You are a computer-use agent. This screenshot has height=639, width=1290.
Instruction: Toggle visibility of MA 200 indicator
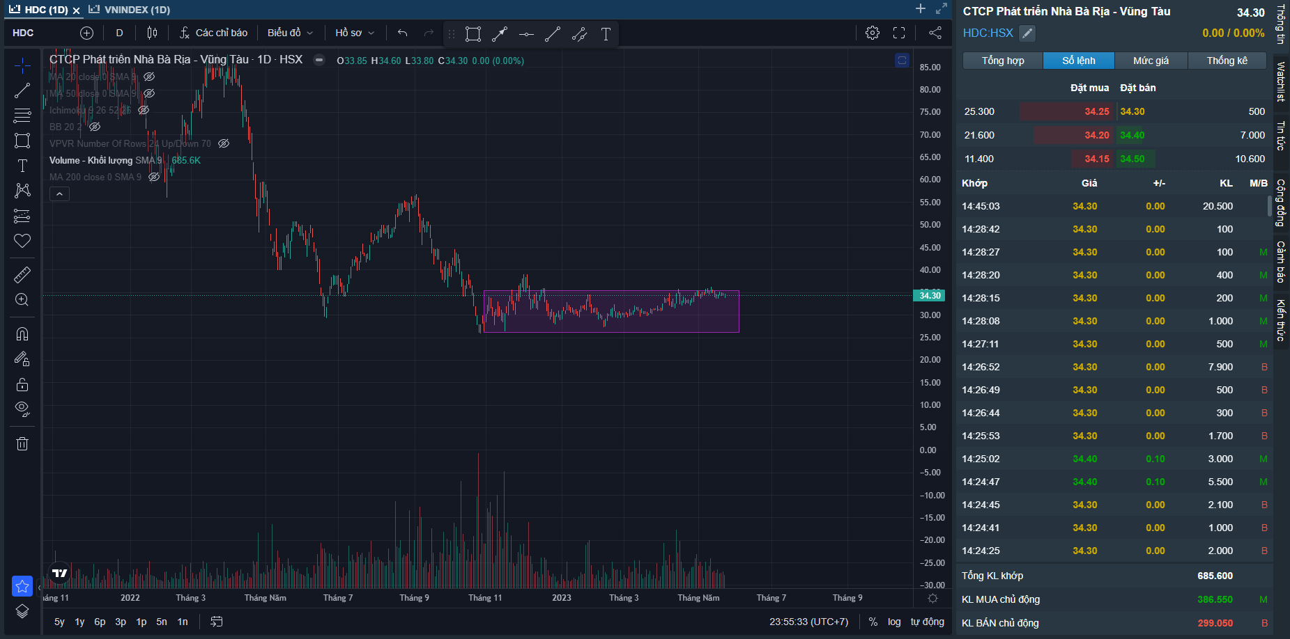tap(154, 177)
